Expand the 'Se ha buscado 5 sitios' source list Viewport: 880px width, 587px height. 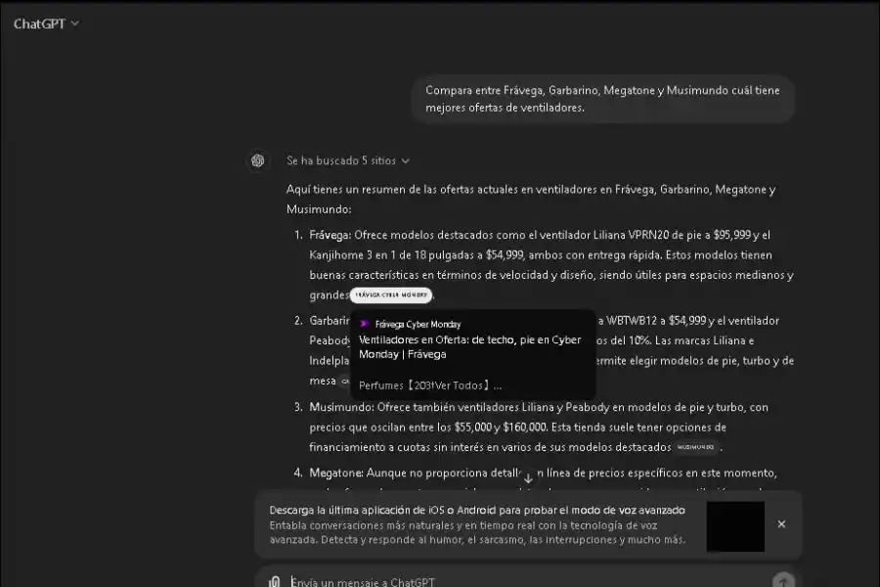pos(339,160)
